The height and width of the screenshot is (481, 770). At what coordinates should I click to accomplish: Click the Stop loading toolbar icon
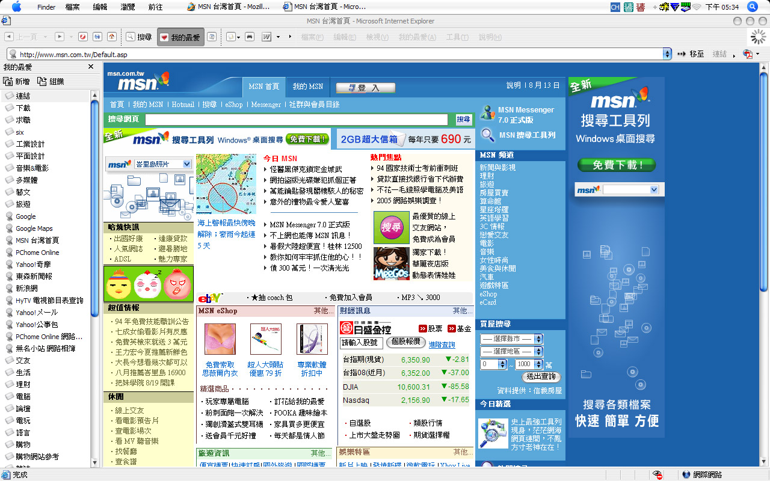point(84,37)
